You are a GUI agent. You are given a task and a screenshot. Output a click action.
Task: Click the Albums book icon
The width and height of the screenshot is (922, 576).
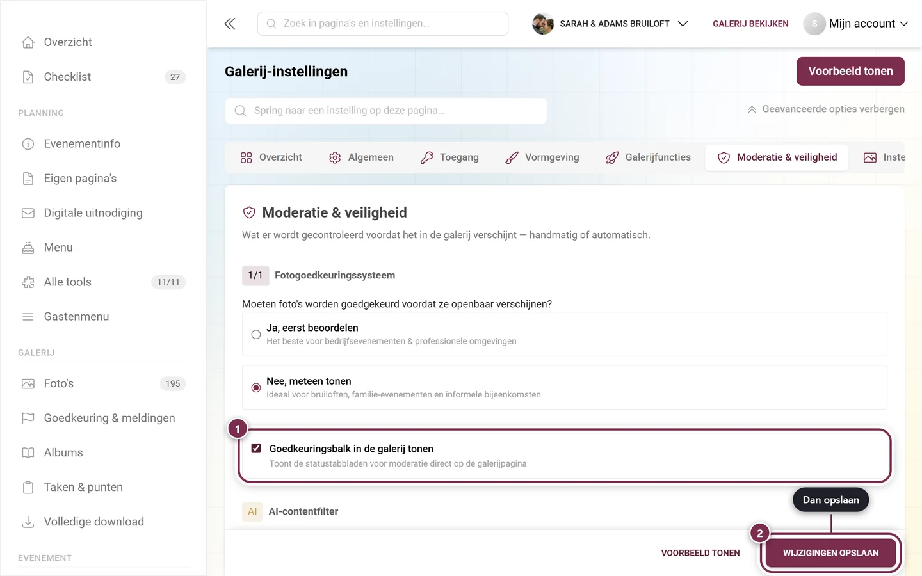(x=28, y=453)
